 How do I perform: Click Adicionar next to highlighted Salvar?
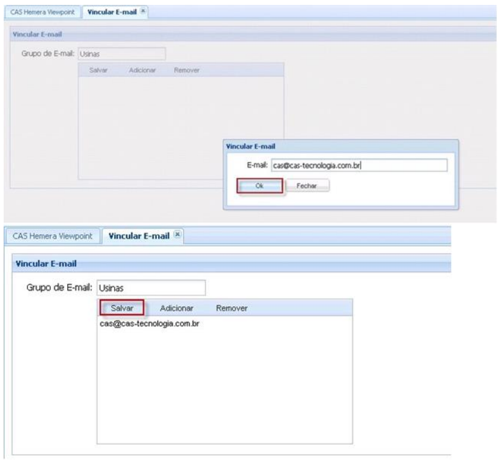(176, 307)
